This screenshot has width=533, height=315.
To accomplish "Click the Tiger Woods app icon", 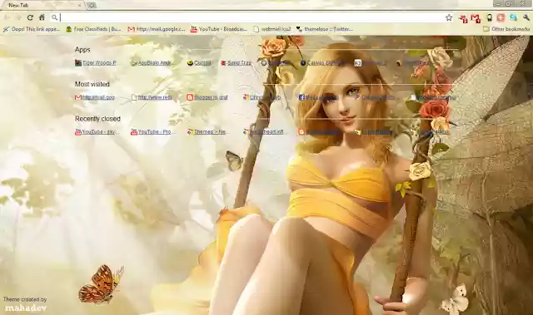I will pyautogui.click(x=78, y=62).
